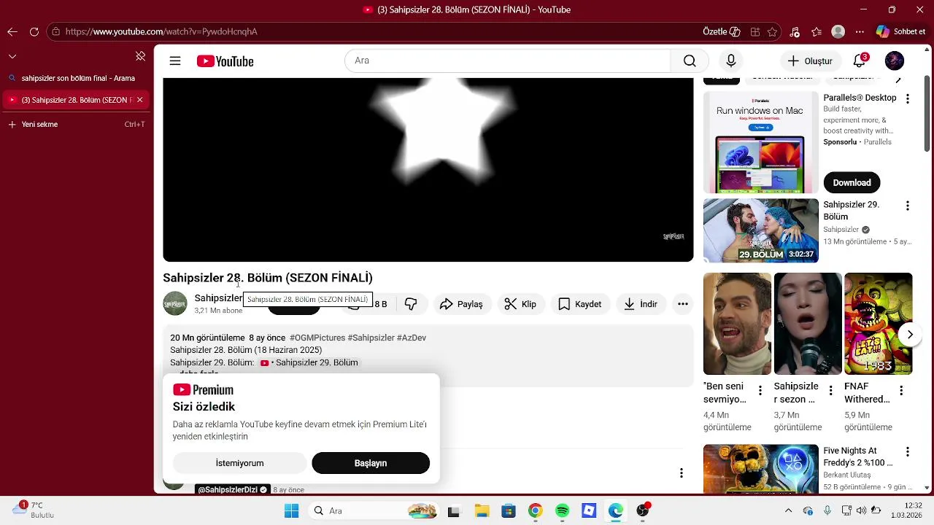Click the YouTube search magnifier button
The height and width of the screenshot is (525, 934).
point(690,61)
